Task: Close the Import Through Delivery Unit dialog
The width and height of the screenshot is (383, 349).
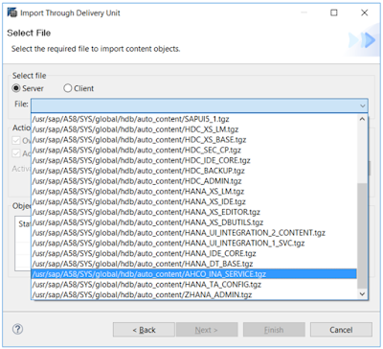Action: [364, 12]
